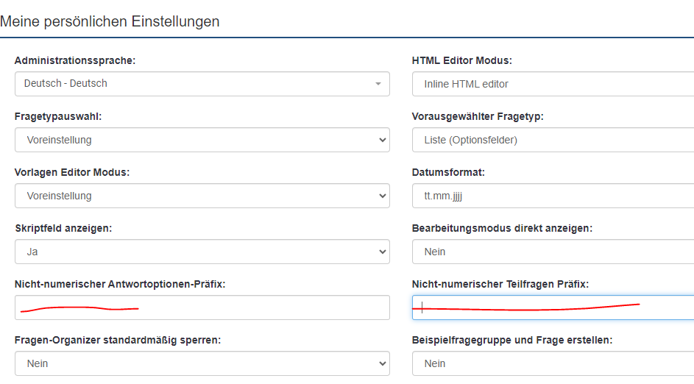This screenshot has height=384, width=694.
Task: Click the "Skriptfeld anzeigen:" label text
Action: pos(63,228)
